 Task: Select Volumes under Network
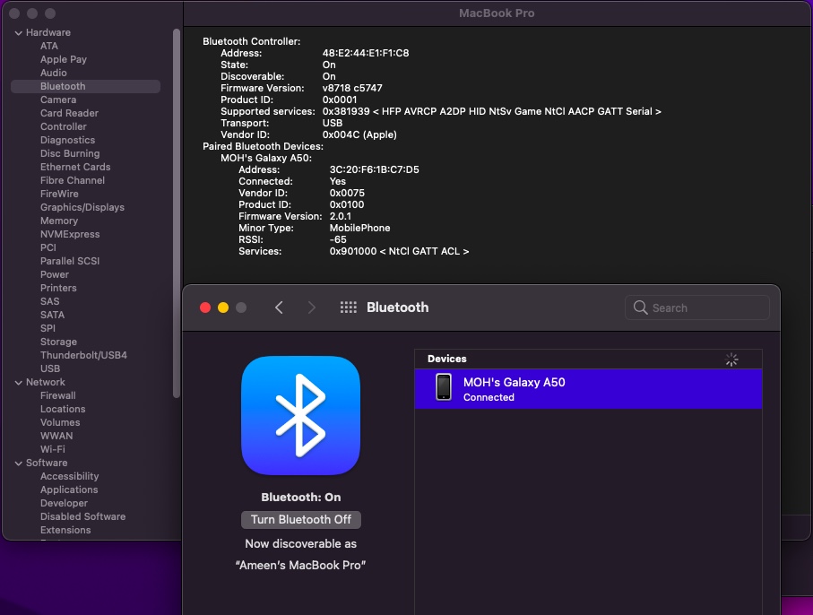60,423
